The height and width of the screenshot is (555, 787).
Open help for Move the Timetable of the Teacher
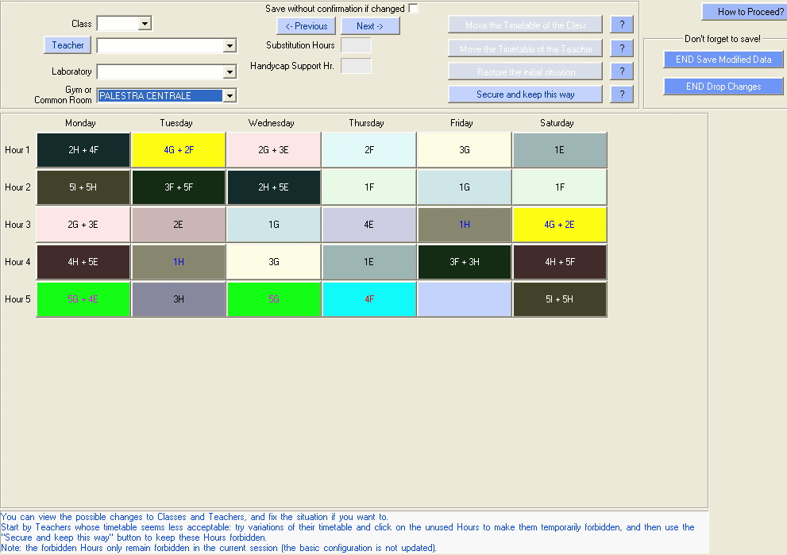pyautogui.click(x=622, y=48)
